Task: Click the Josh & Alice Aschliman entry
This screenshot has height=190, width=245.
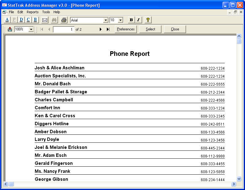Action: coord(60,68)
